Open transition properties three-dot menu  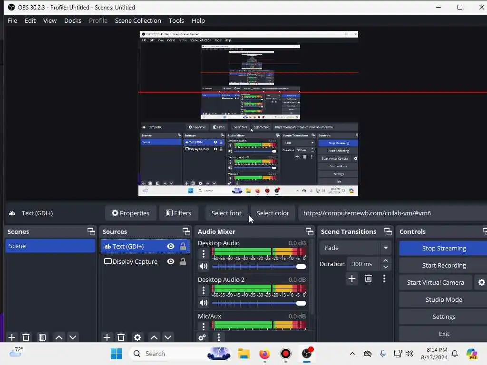pyautogui.click(x=384, y=279)
